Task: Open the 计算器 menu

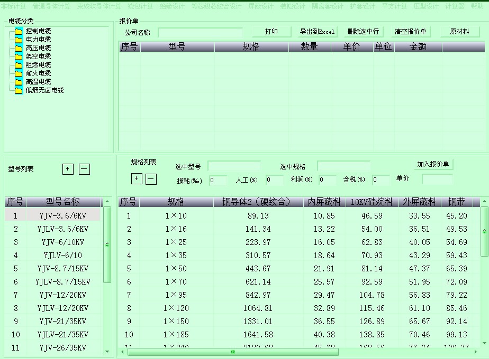Action: click(455, 6)
